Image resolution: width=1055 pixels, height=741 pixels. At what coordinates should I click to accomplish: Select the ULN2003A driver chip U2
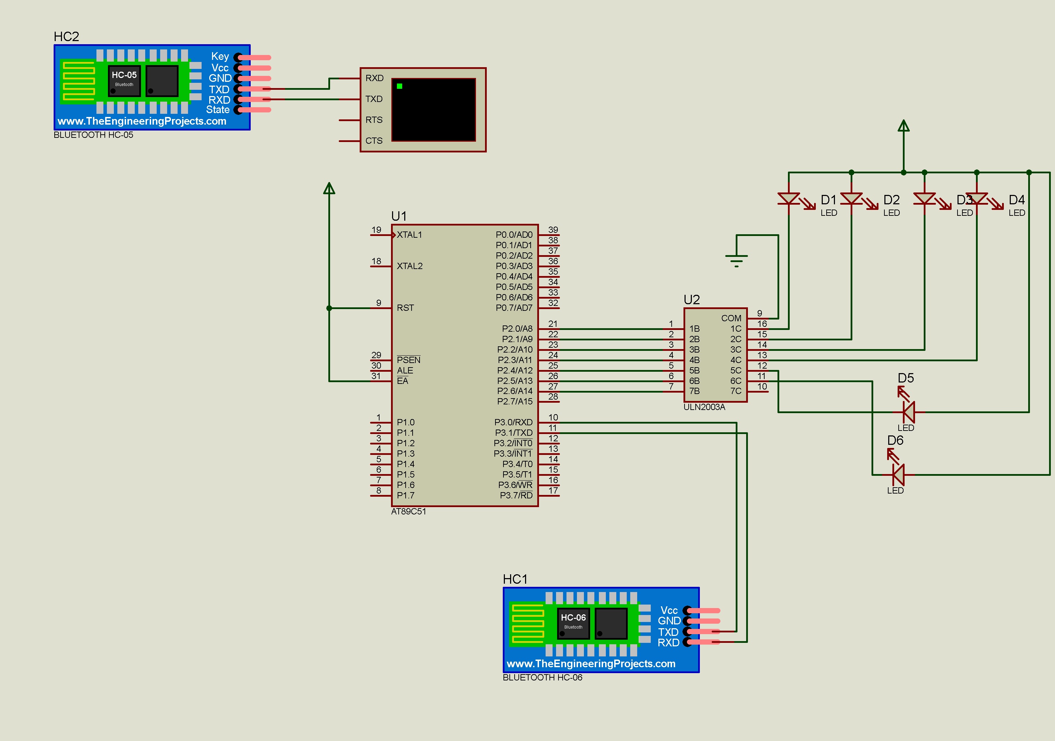(716, 355)
